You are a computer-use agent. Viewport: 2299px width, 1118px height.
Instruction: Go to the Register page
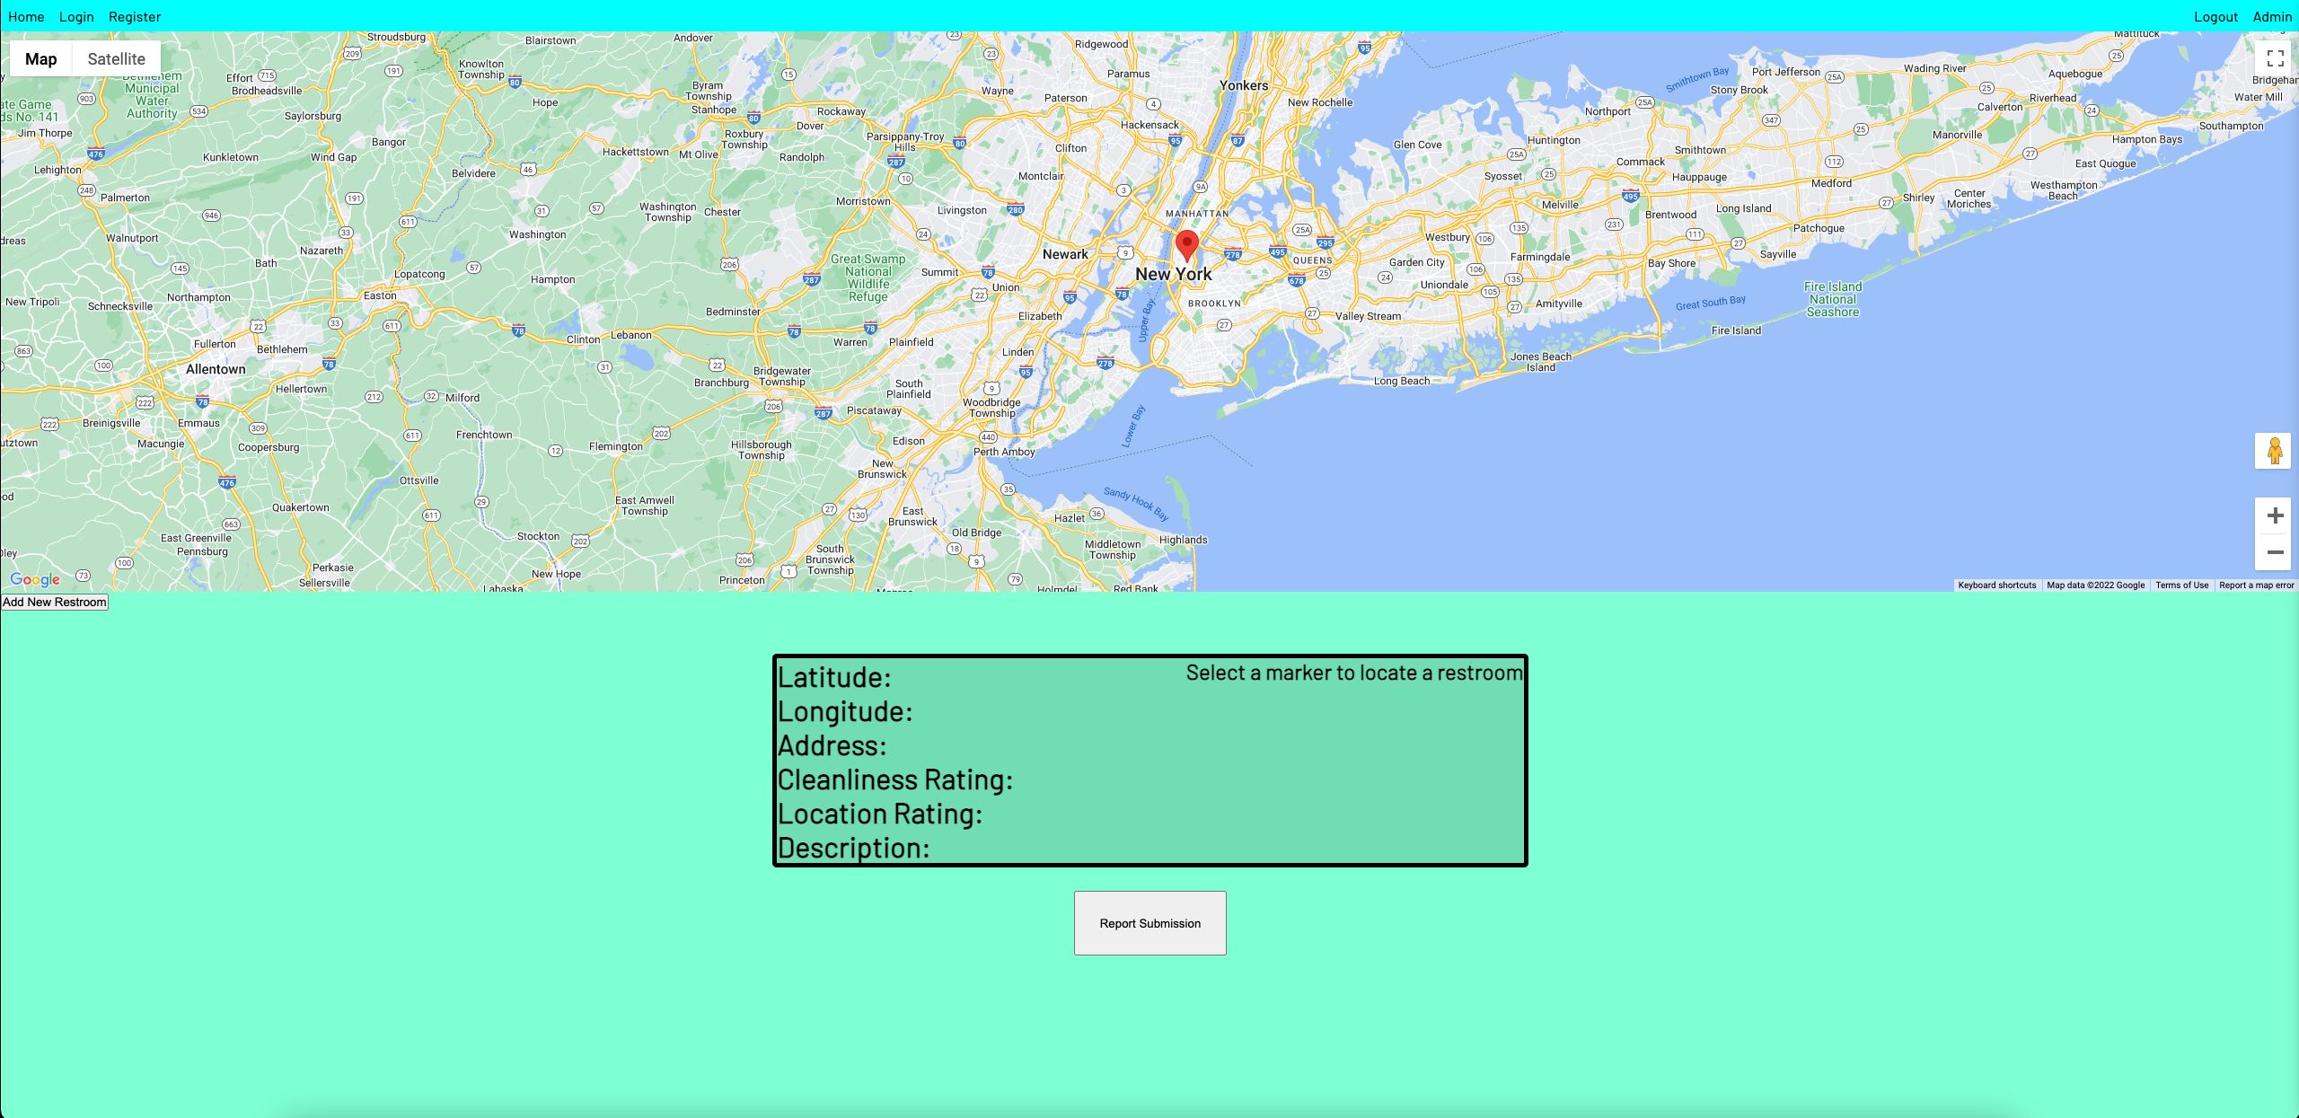pyautogui.click(x=135, y=17)
